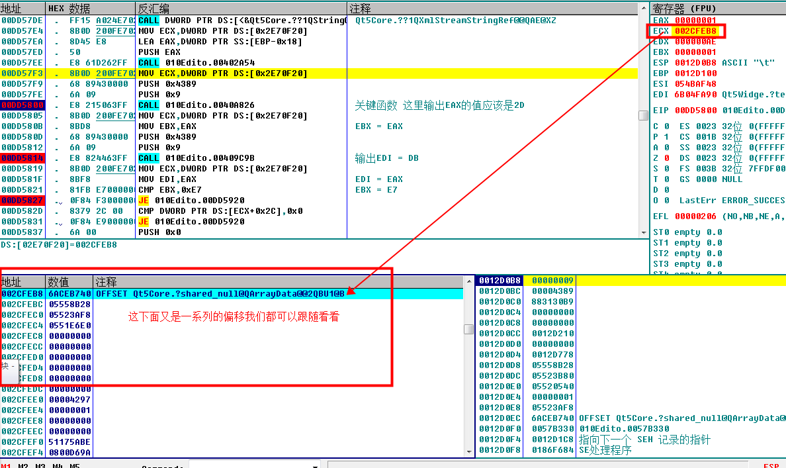786x468 pixels.
Task: Select dump address 002CFEB8
Action: coord(22,293)
